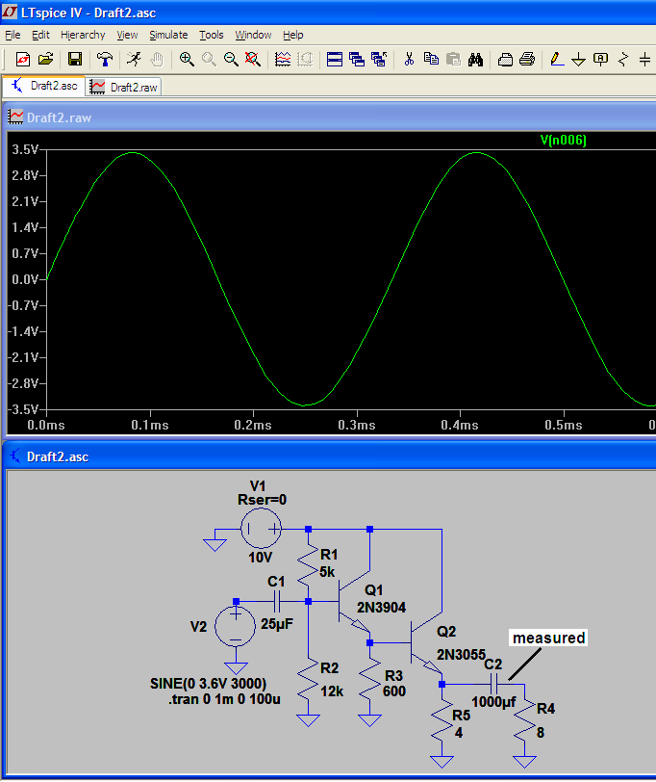This screenshot has height=782, width=656.
Task: Click the grayed Autorange icon
Action: coord(305,60)
